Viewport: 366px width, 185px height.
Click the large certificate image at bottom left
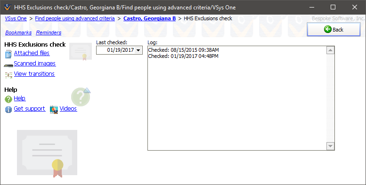coord(47,153)
